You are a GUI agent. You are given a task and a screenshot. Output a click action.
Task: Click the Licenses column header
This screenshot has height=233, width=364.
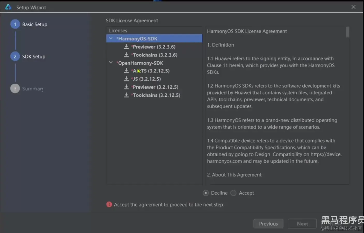pyautogui.click(x=118, y=30)
